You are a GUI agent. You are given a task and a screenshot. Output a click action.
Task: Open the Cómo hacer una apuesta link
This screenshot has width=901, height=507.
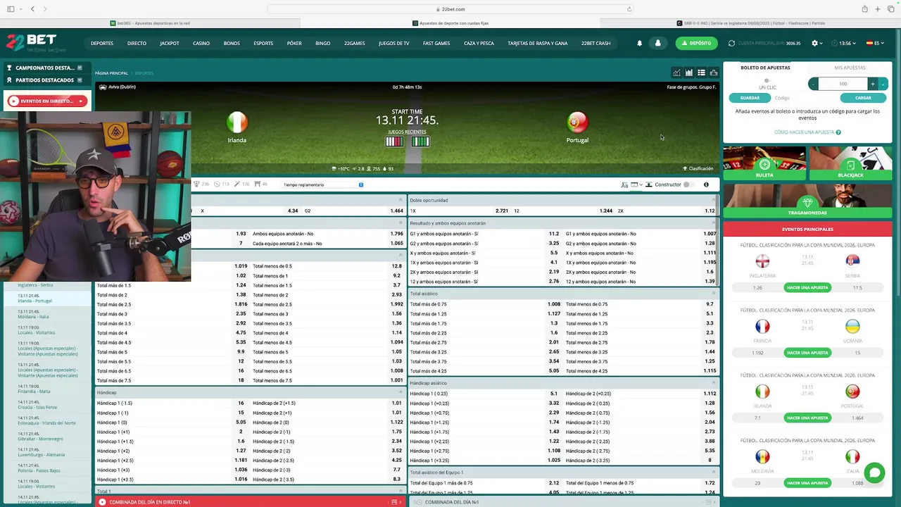[807, 132]
